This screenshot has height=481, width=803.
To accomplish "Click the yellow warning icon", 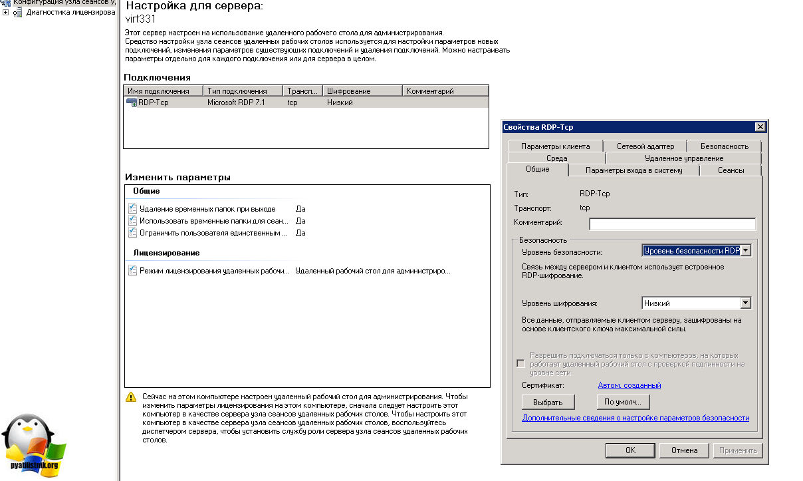I will coord(131,397).
